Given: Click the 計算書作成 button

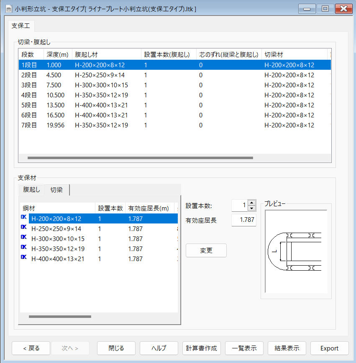Looking at the screenshot, I should [x=202, y=348].
